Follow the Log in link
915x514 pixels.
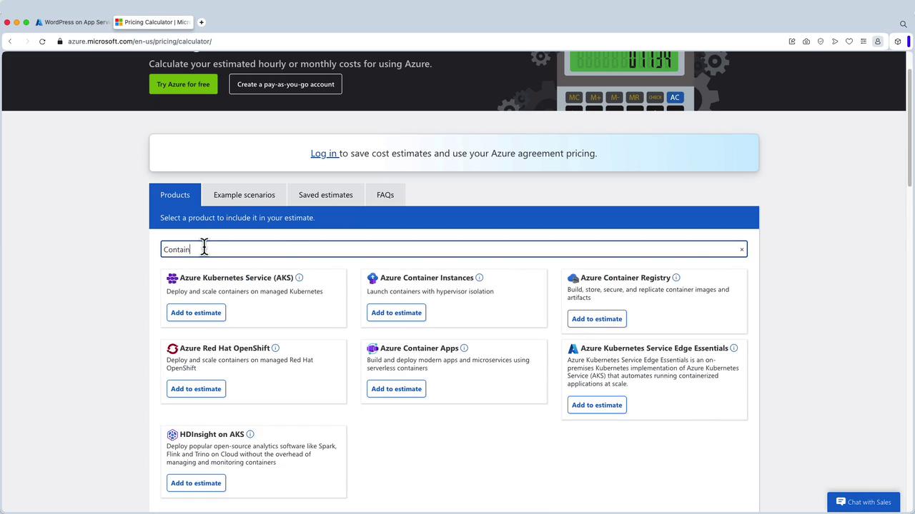click(x=325, y=153)
